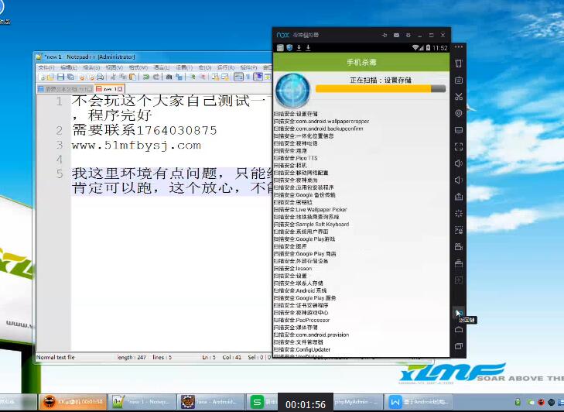Click keyboard control robot icon in Nox sidebar
The image size is (564, 412).
[x=459, y=80]
